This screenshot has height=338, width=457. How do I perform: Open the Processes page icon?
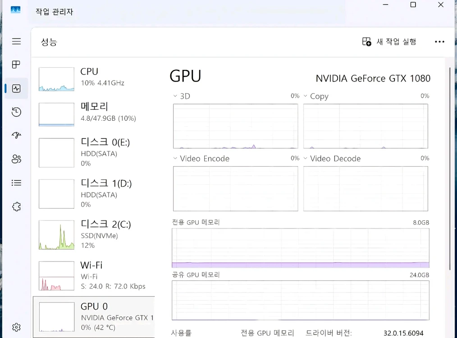click(16, 64)
